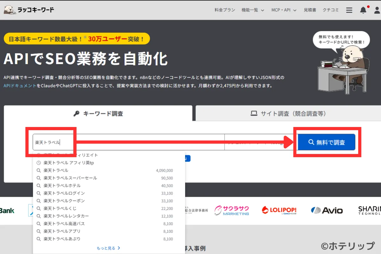The image size is (381, 254).
Task: Expand the 機能一覧 dropdown menu
Action: 253,10
